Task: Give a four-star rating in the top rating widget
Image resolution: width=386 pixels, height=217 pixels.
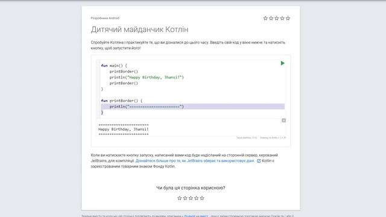Action: pyautogui.click(x=282, y=18)
